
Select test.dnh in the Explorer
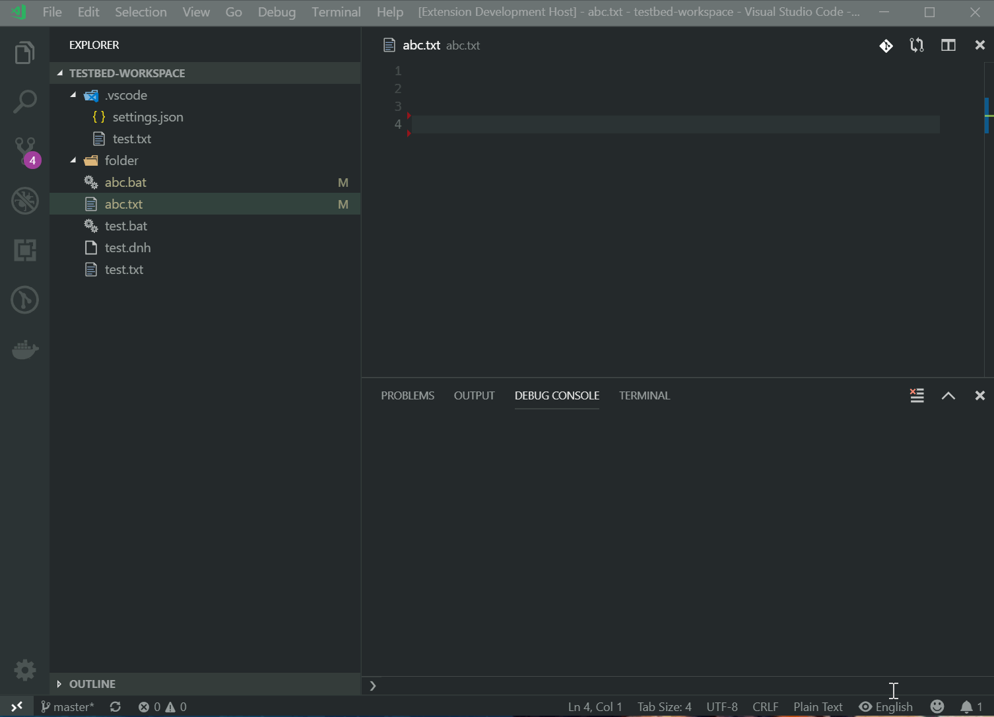pos(126,248)
